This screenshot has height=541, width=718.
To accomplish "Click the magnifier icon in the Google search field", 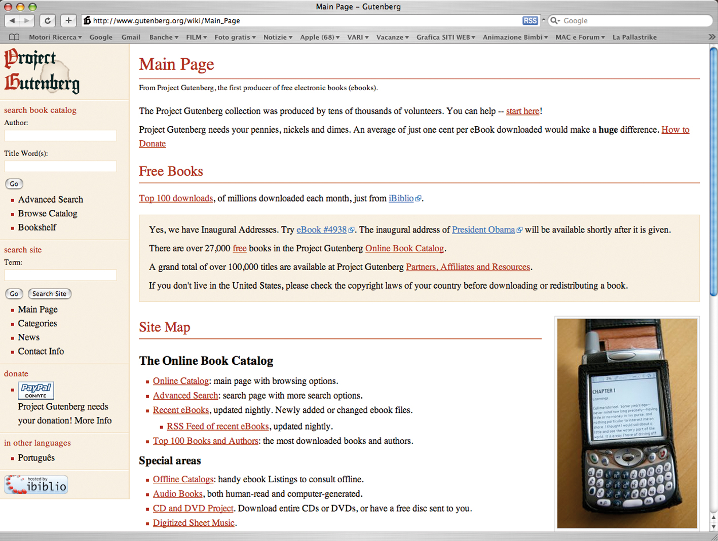I will 555,21.
